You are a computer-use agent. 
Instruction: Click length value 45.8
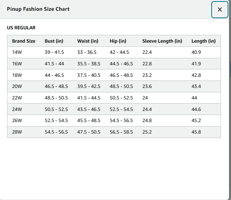196,132
